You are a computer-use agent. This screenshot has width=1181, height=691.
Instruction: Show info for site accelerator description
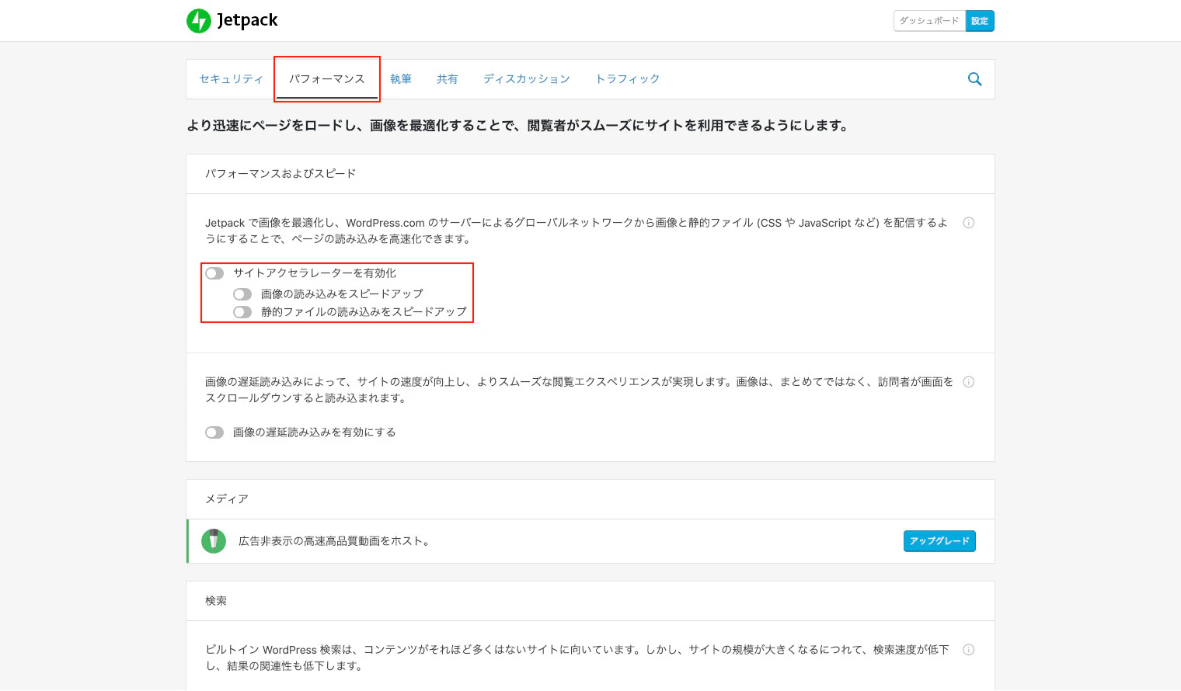pyautogui.click(x=969, y=223)
